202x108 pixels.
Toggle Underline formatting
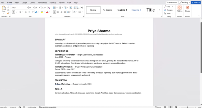coord(20,12)
